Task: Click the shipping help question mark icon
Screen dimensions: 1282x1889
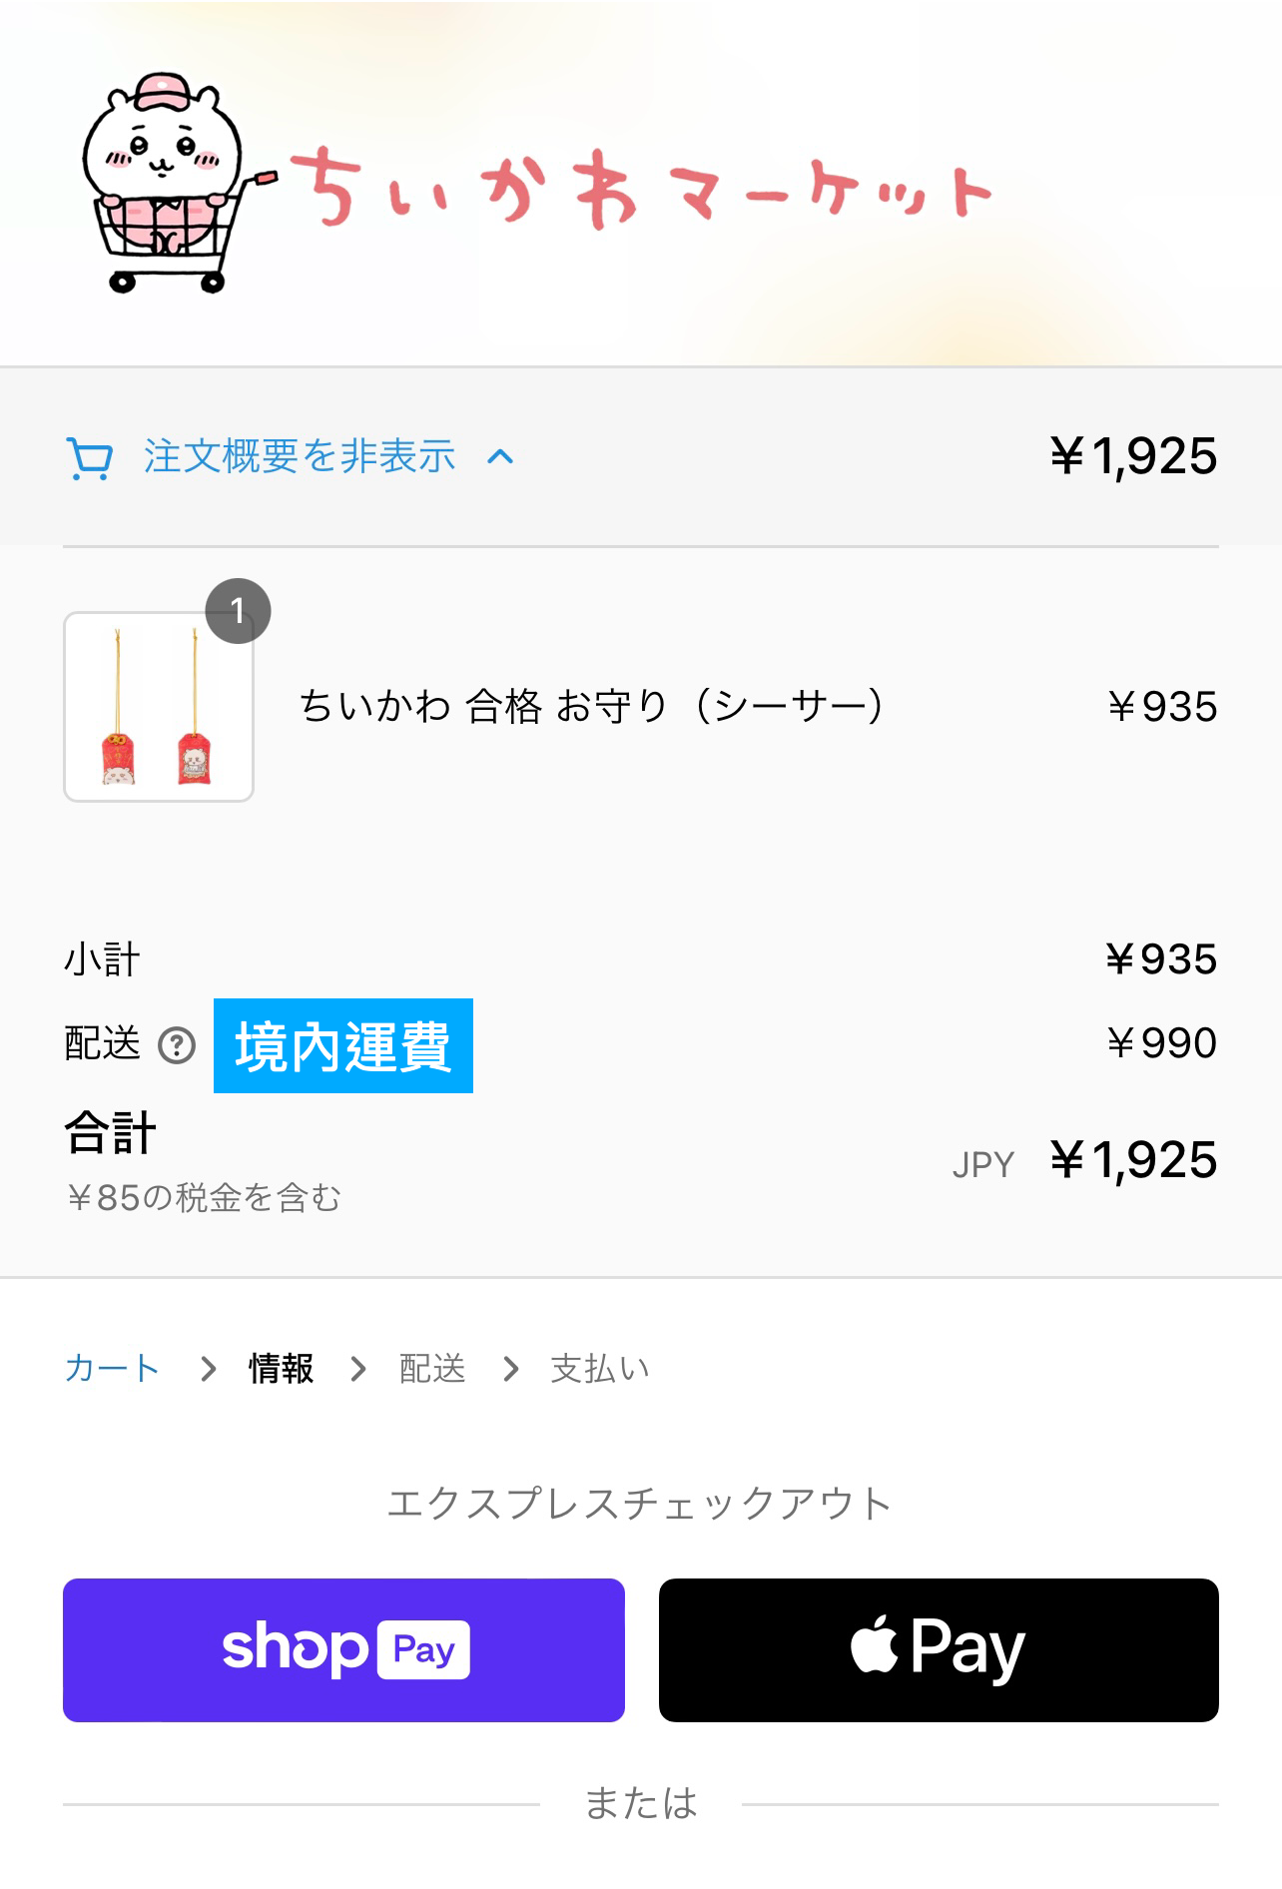Action: pos(177,1045)
